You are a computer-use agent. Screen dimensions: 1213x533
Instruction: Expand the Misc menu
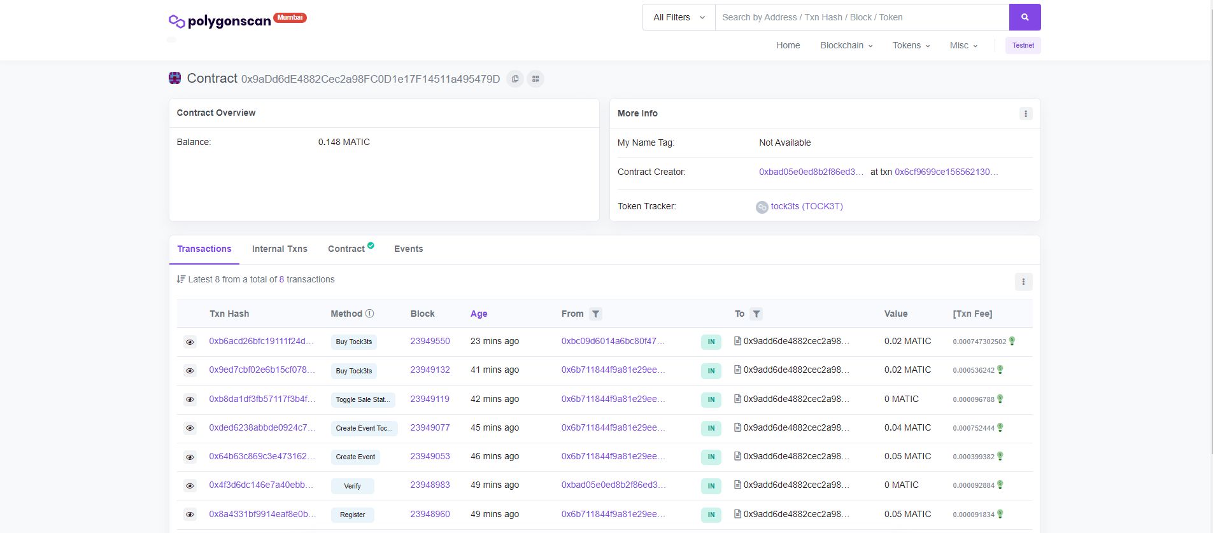point(963,45)
